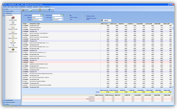
Task: Click the Compte de fin lookup icon
Action: 62,15
